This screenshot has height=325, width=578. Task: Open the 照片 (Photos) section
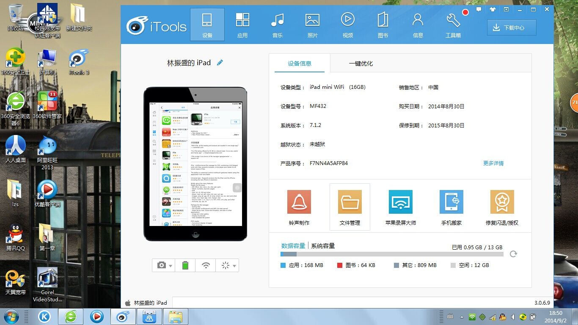[312, 25]
